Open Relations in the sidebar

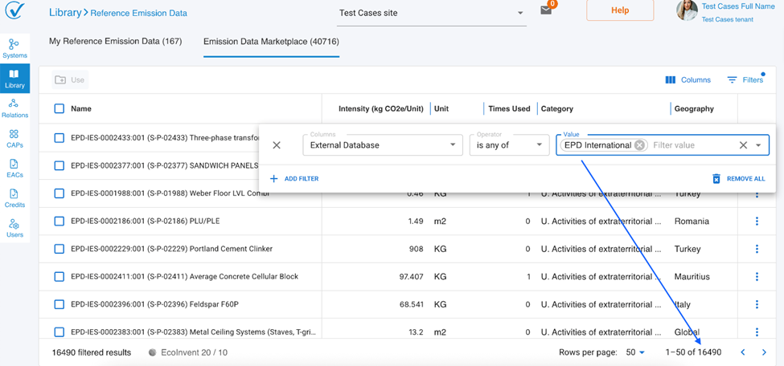14,108
